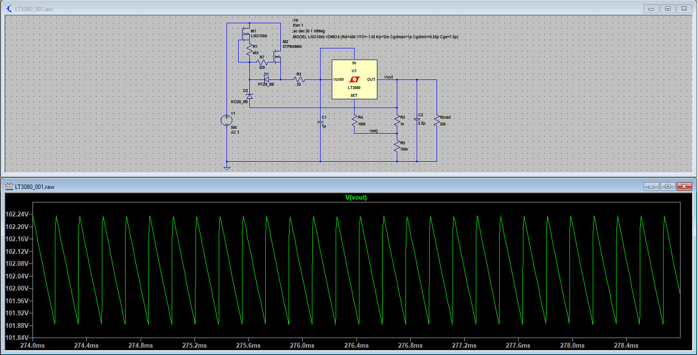The width and height of the screenshot is (698, 355).
Task: Click capacitor C2 2.2µ symbol
Action: [417, 119]
